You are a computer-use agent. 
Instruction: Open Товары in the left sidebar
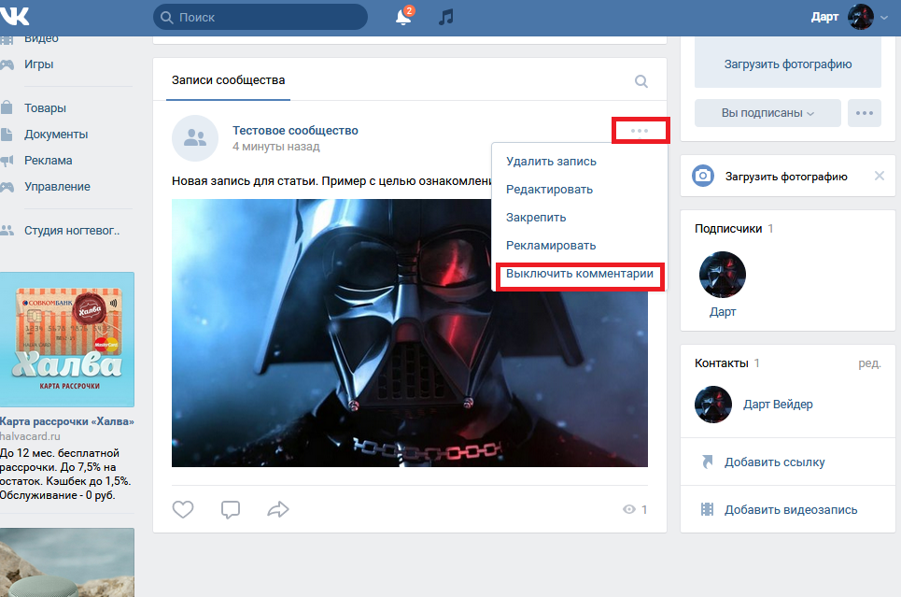point(45,108)
